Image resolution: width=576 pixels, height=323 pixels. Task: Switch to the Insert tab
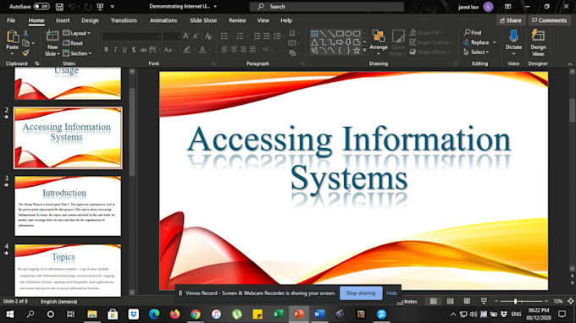[x=63, y=20]
